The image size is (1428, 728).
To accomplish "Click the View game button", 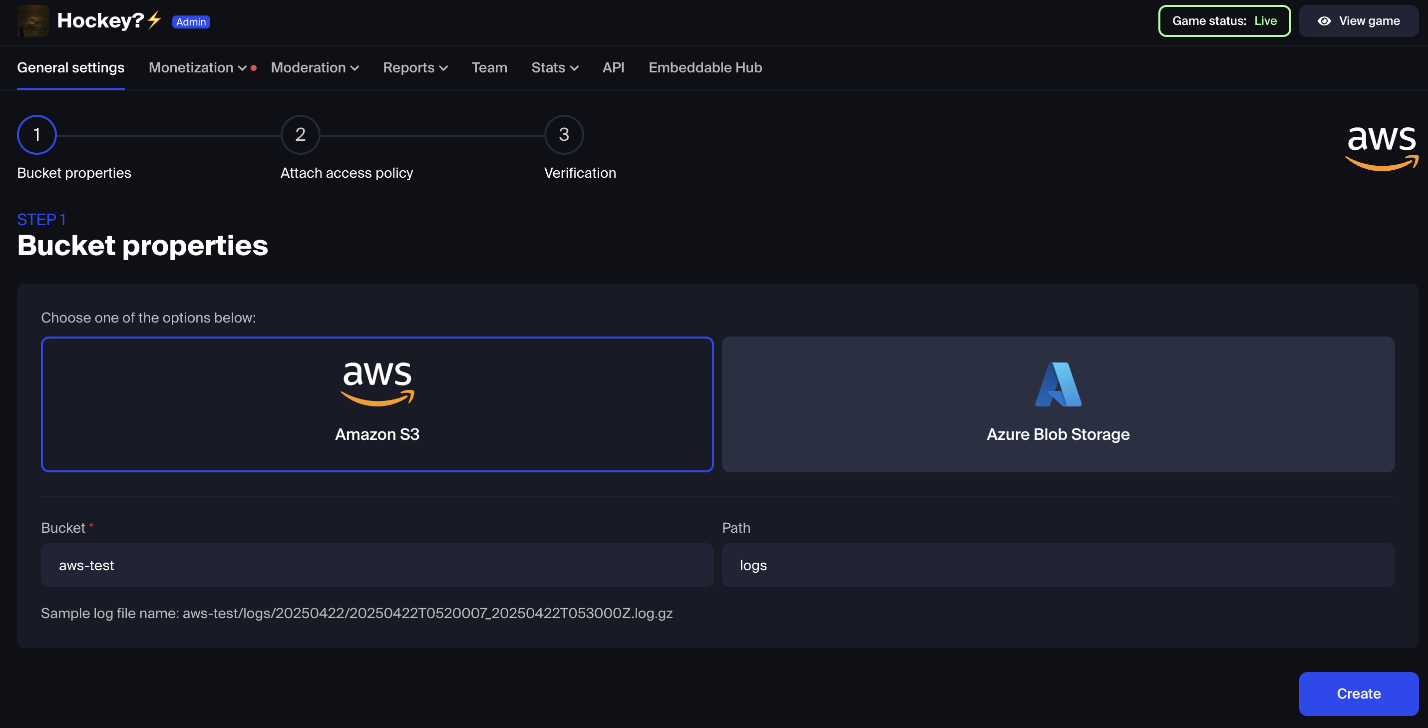I will 1359,20.
